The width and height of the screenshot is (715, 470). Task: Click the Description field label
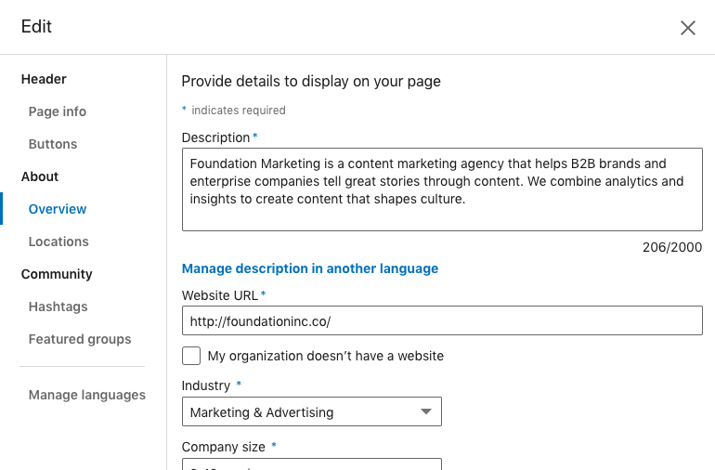pyautogui.click(x=216, y=137)
